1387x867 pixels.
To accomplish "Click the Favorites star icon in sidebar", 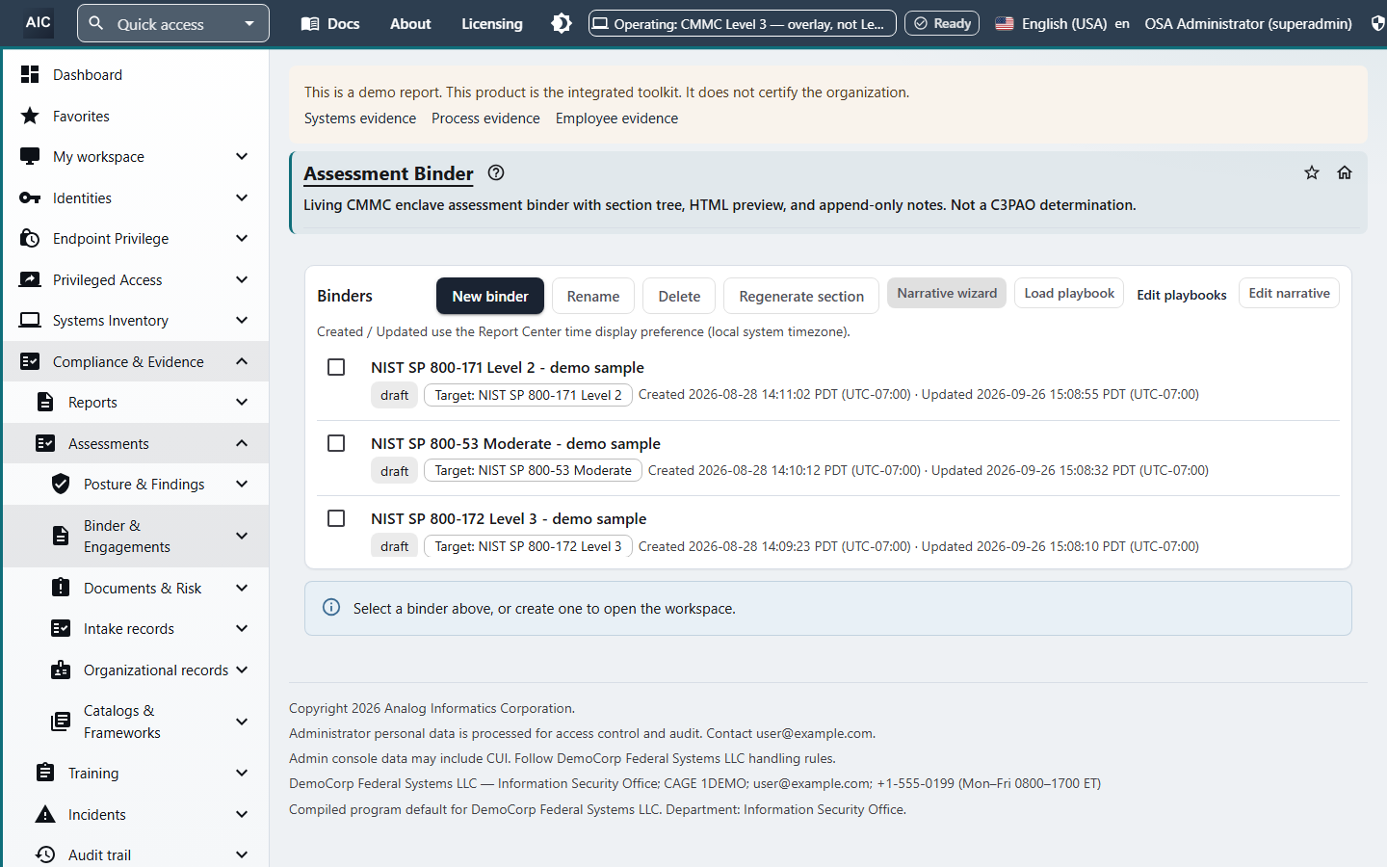I will coord(30,116).
